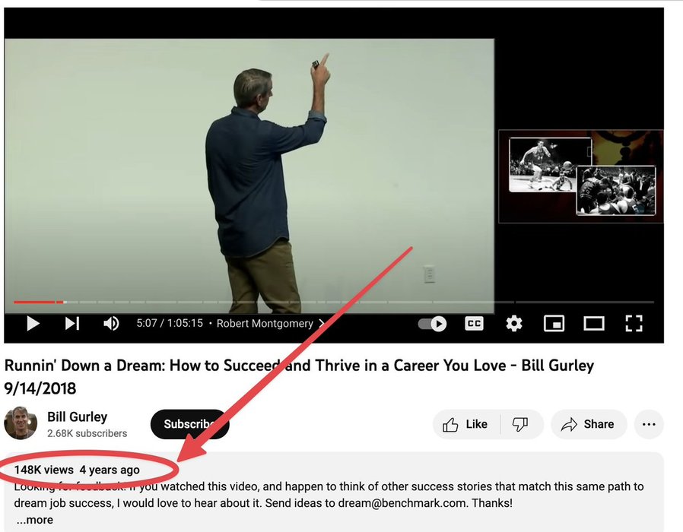Toggle the autoplay switch
Screen dimensions: 683x532
(x=433, y=324)
